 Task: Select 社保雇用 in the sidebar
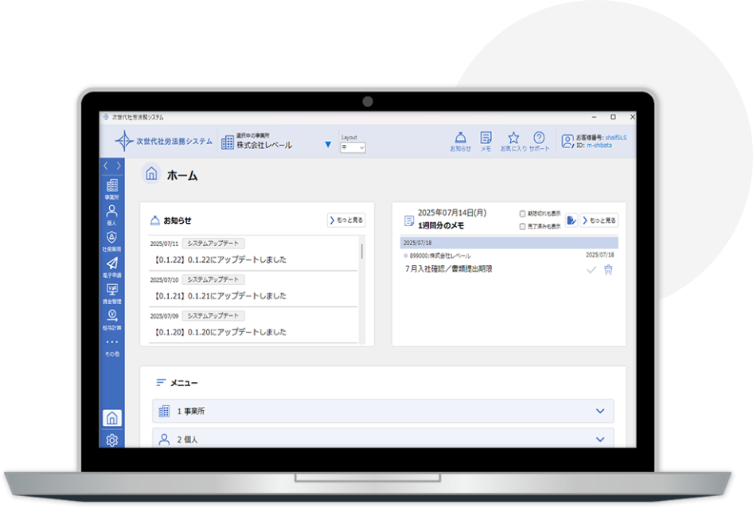coord(112,240)
